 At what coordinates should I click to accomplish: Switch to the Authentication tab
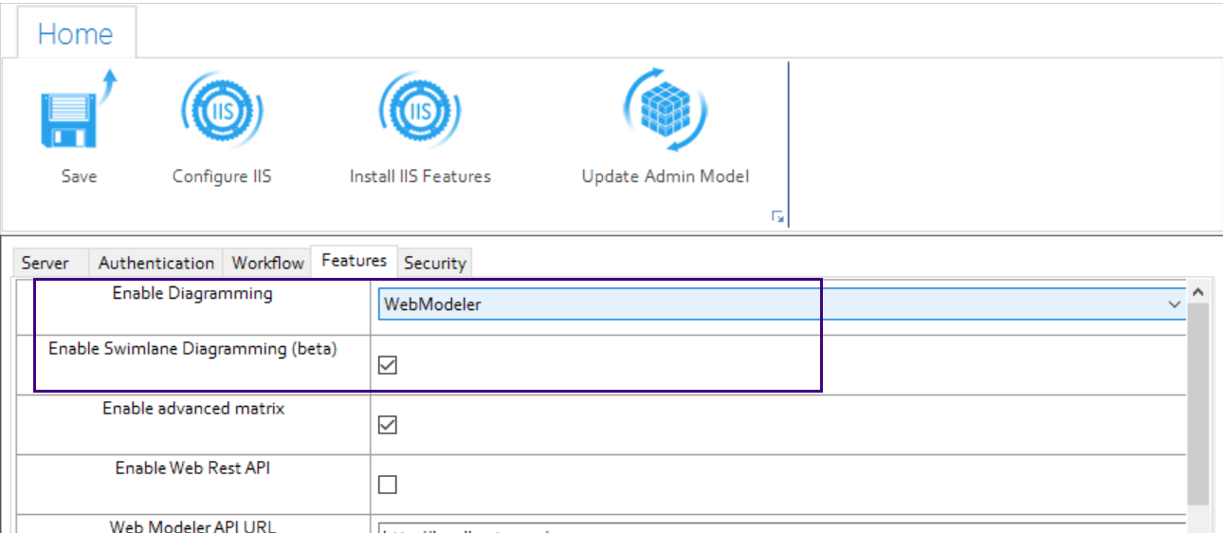156,263
